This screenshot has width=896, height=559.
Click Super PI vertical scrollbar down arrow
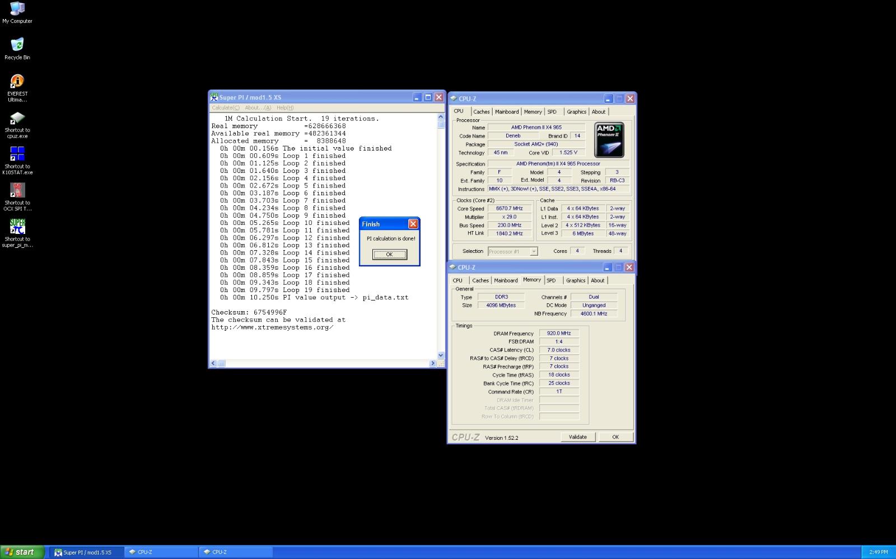pyautogui.click(x=441, y=355)
